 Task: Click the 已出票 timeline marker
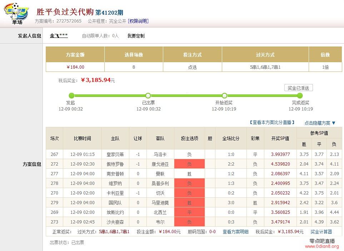point(148,95)
